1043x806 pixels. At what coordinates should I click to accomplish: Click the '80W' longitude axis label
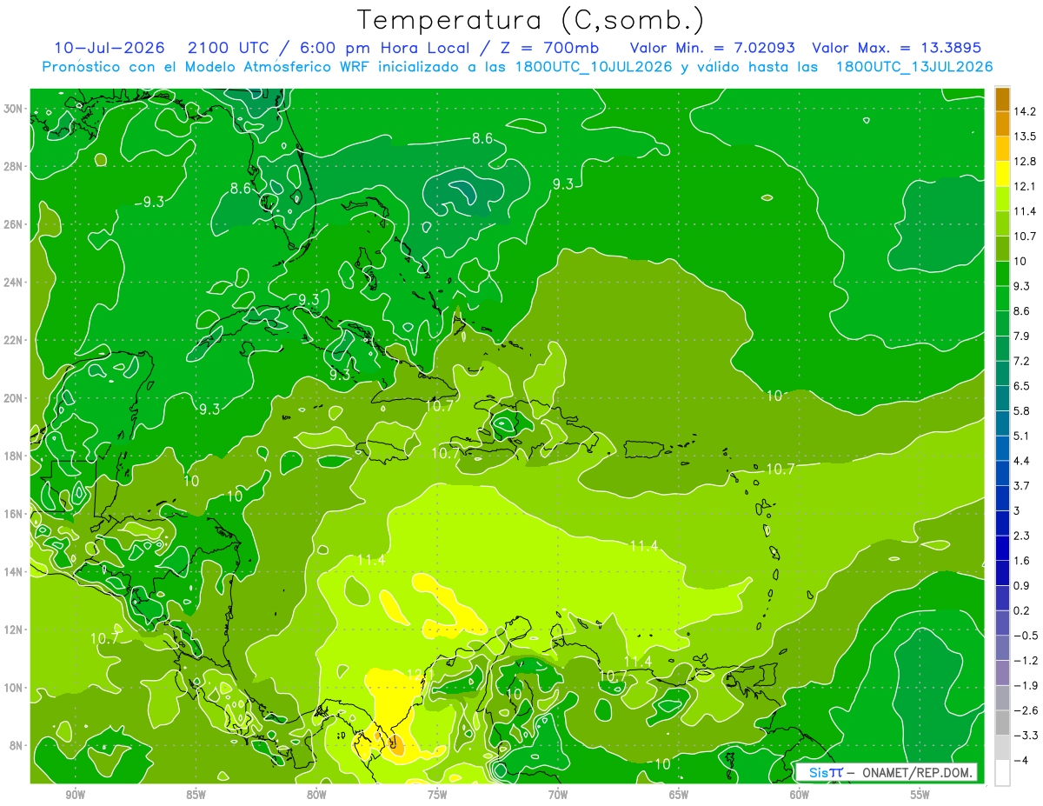click(x=316, y=795)
